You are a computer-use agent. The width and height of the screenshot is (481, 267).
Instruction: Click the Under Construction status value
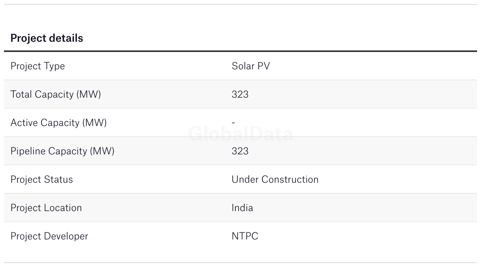point(275,180)
